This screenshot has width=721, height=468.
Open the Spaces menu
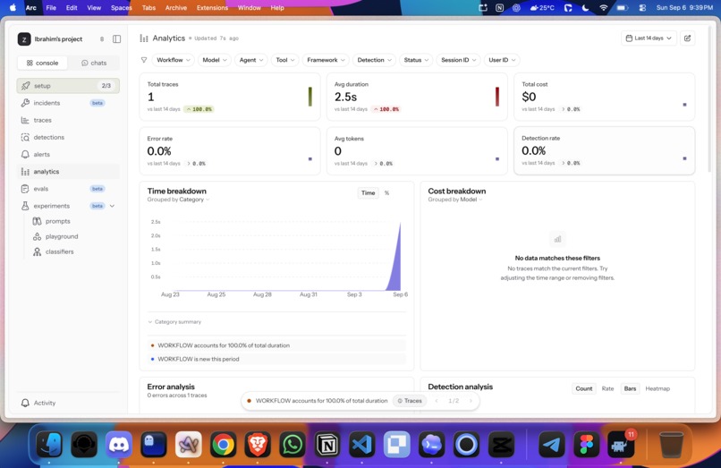point(122,8)
